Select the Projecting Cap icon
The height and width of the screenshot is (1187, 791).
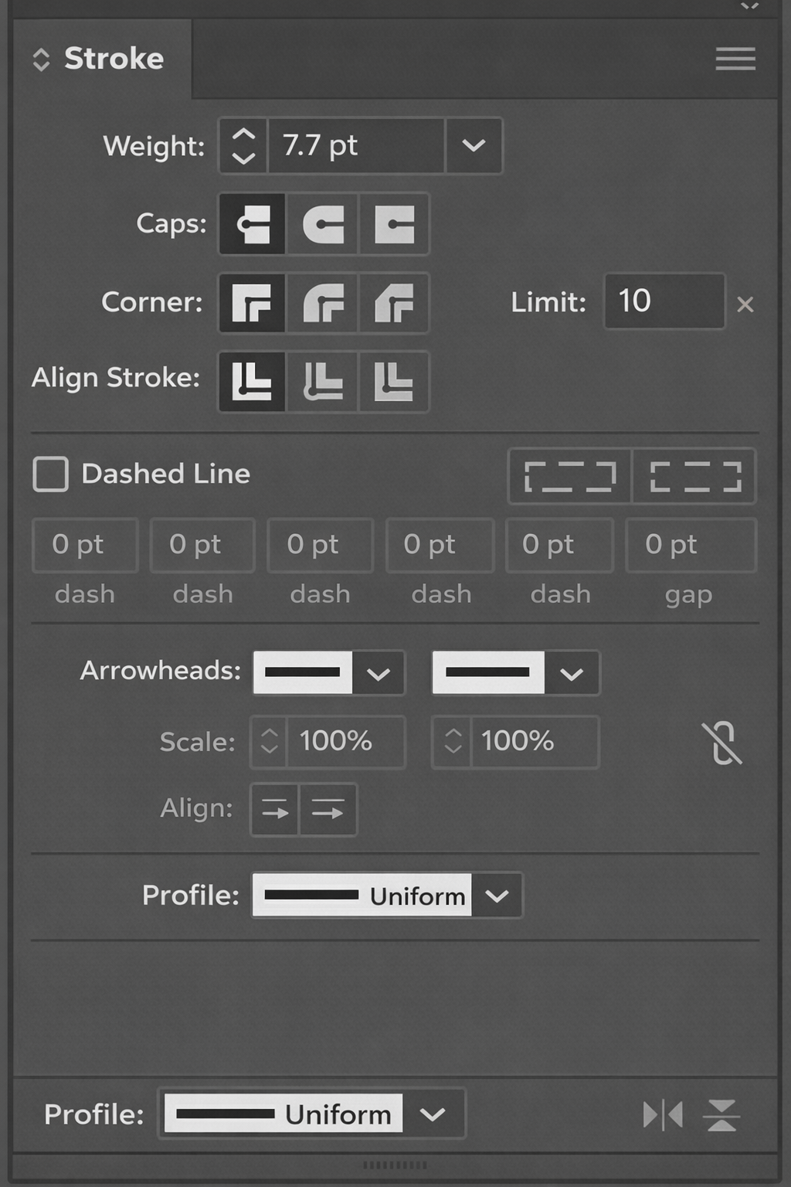394,224
